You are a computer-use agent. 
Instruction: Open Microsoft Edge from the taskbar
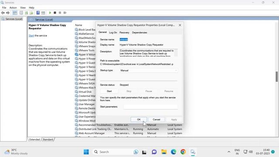pos(174,152)
